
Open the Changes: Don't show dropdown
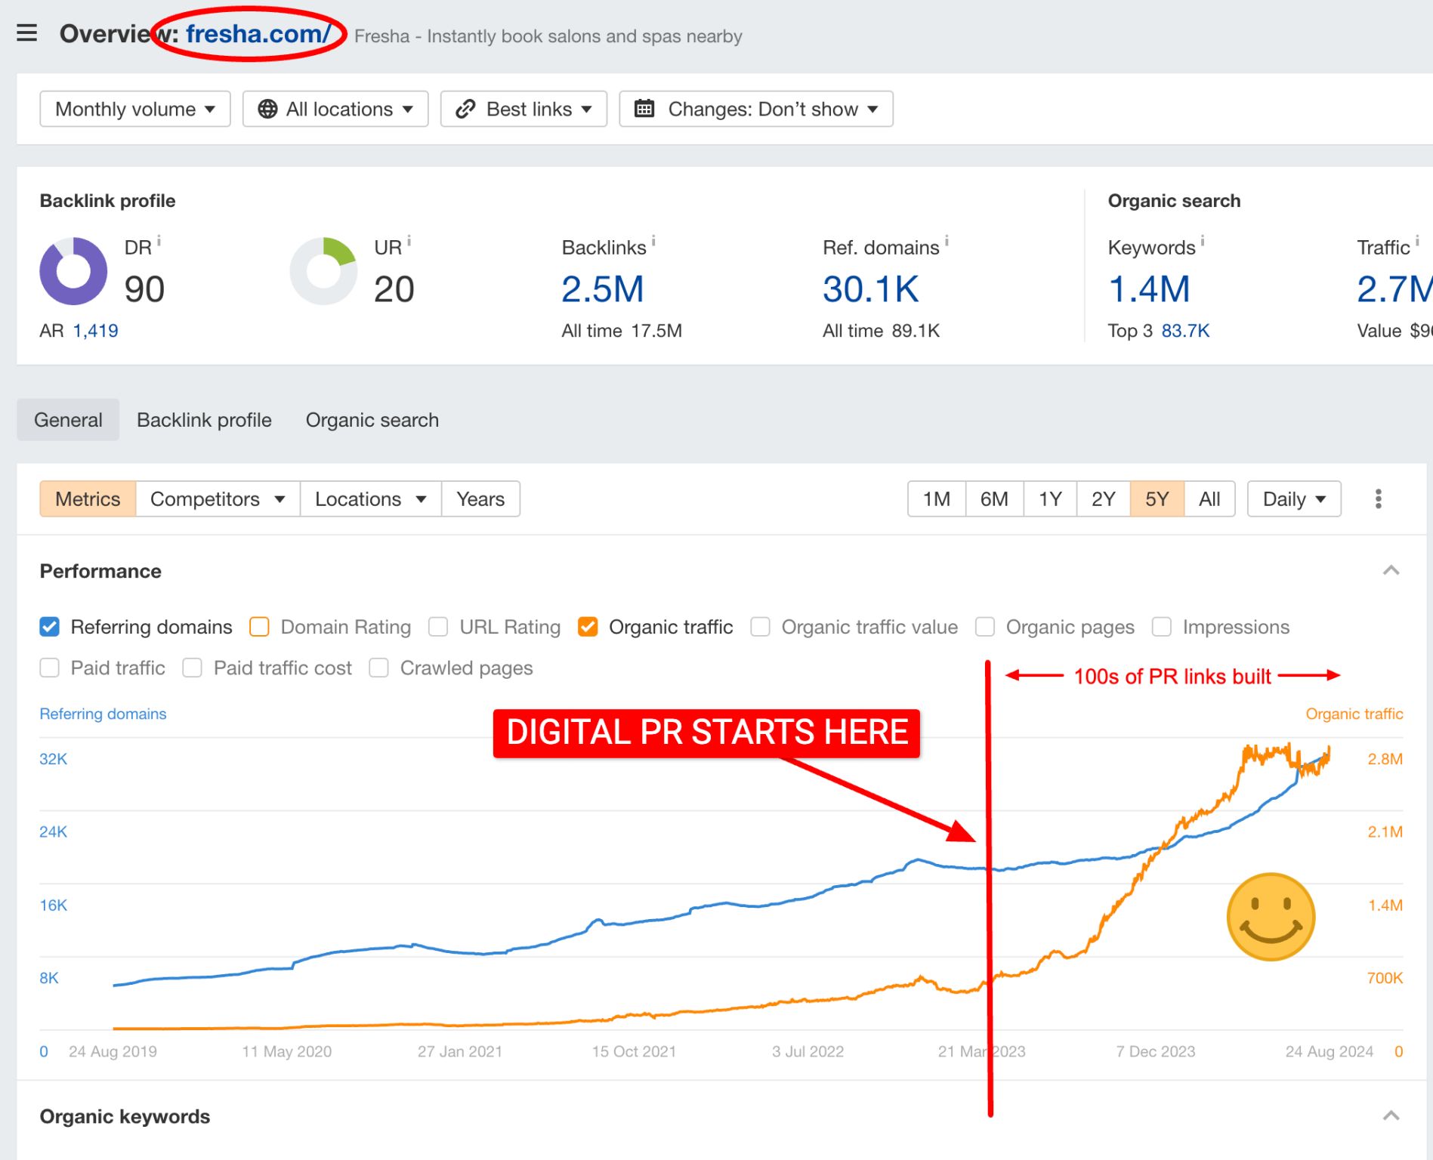[x=756, y=109]
